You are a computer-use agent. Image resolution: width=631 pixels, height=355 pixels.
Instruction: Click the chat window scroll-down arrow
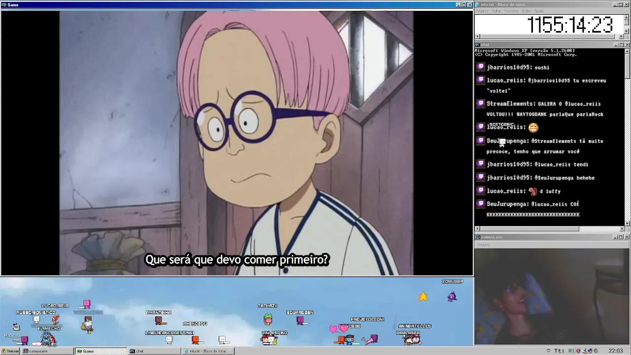tap(627, 223)
